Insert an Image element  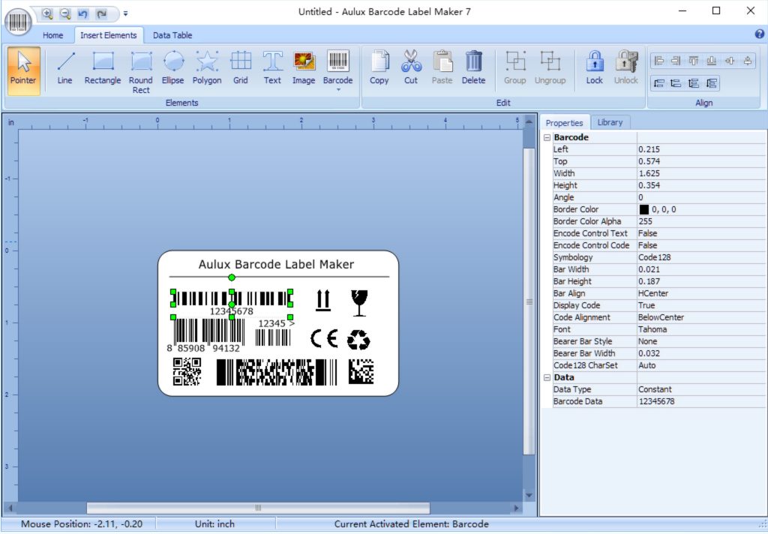tap(304, 66)
